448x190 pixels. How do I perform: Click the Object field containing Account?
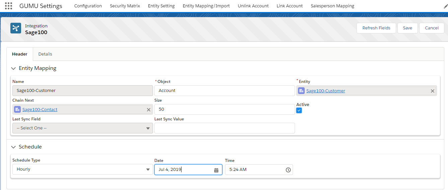[225, 91]
